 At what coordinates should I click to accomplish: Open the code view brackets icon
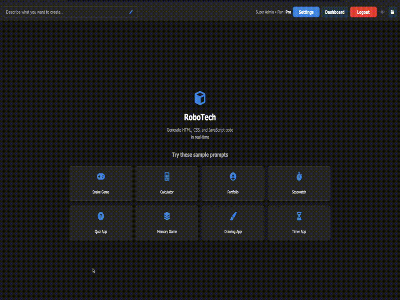(x=382, y=12)
